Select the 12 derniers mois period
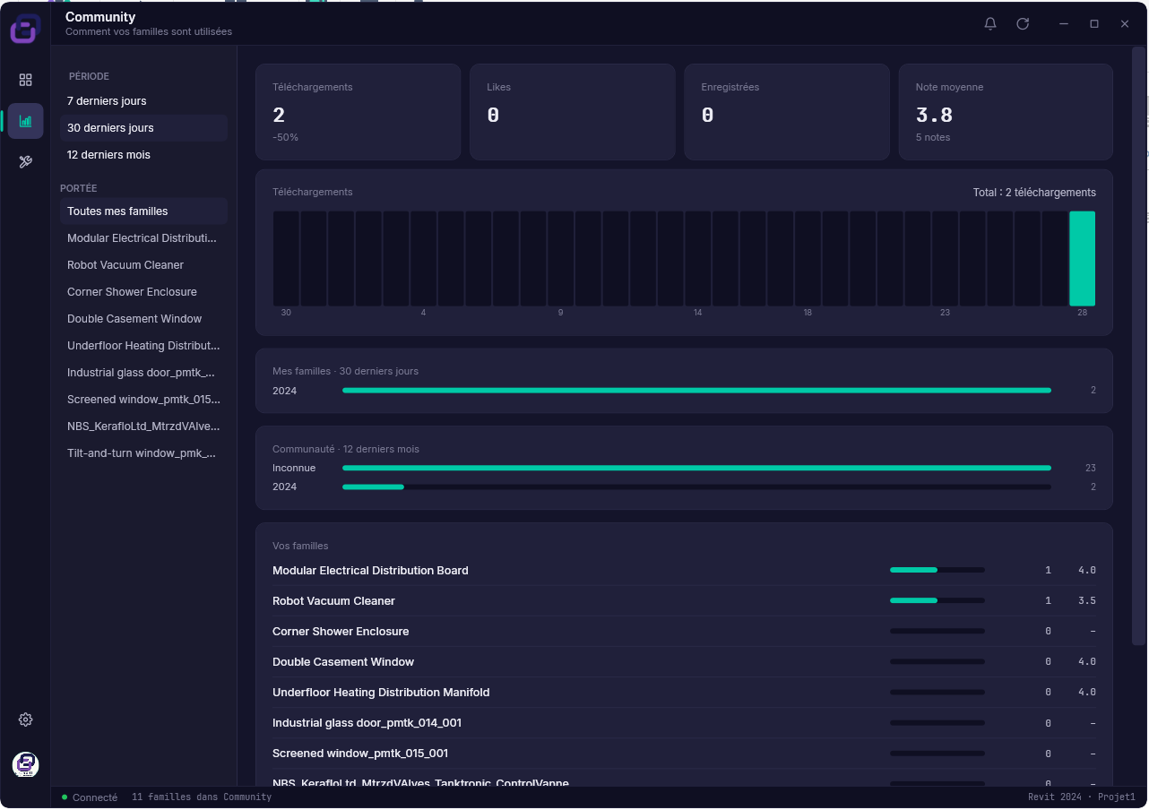Viewport: 1149px width, 810px height. click(x=143, y=155)
